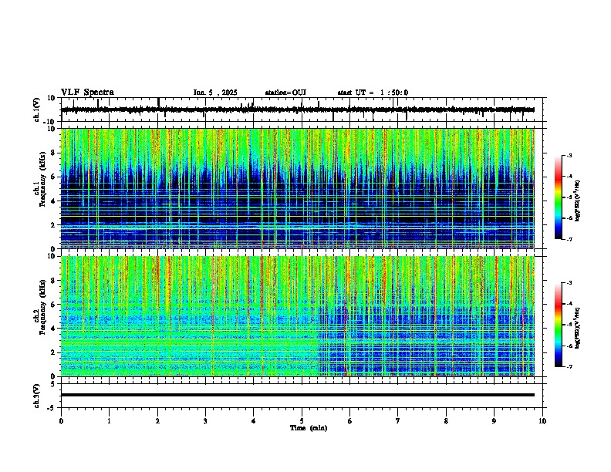
Task: Select the "start UT = 1 :50: 0" text
Action: pyautogui.click(x=373, y=93)
